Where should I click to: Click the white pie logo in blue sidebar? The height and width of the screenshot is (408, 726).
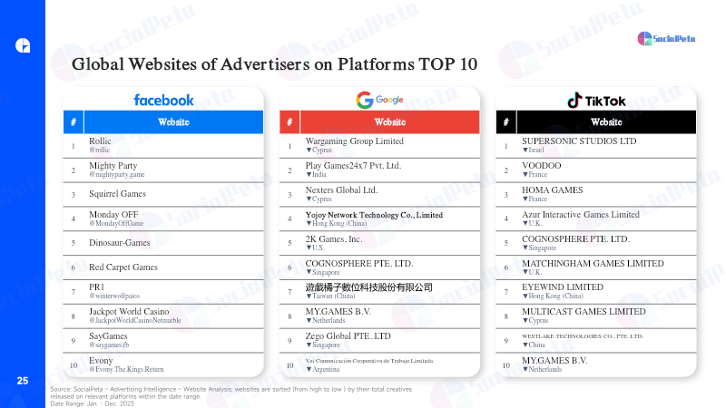pyautogui.click(x=23, y=45)
